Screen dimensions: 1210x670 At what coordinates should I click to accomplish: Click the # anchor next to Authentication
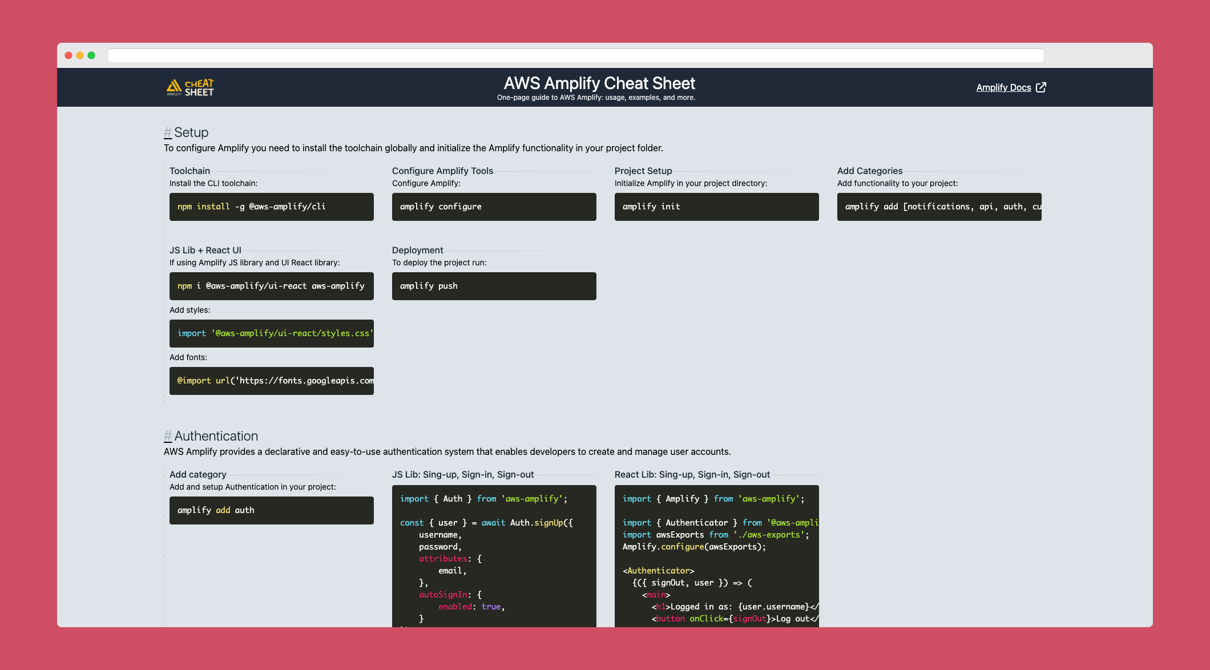tap(168, 436)
